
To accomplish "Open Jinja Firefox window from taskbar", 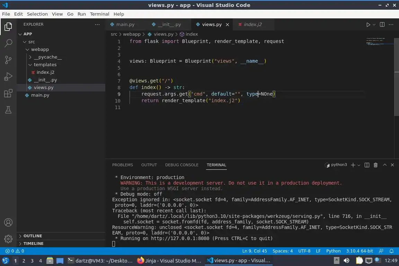I will (x=169, y=261).
